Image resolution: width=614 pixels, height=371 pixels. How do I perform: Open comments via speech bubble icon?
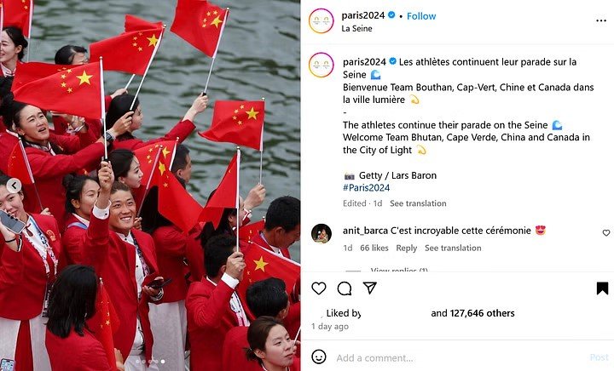point(345,288)
